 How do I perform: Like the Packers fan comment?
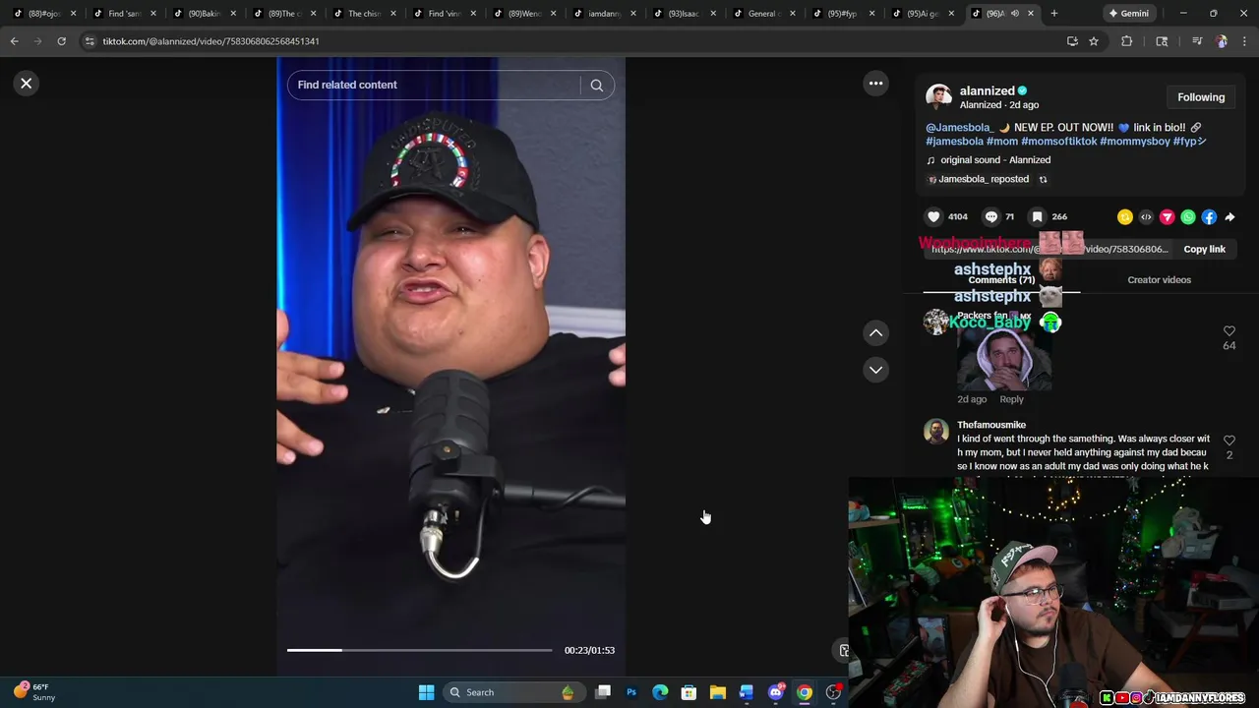pyautogui.click(x=1229, y=332)
